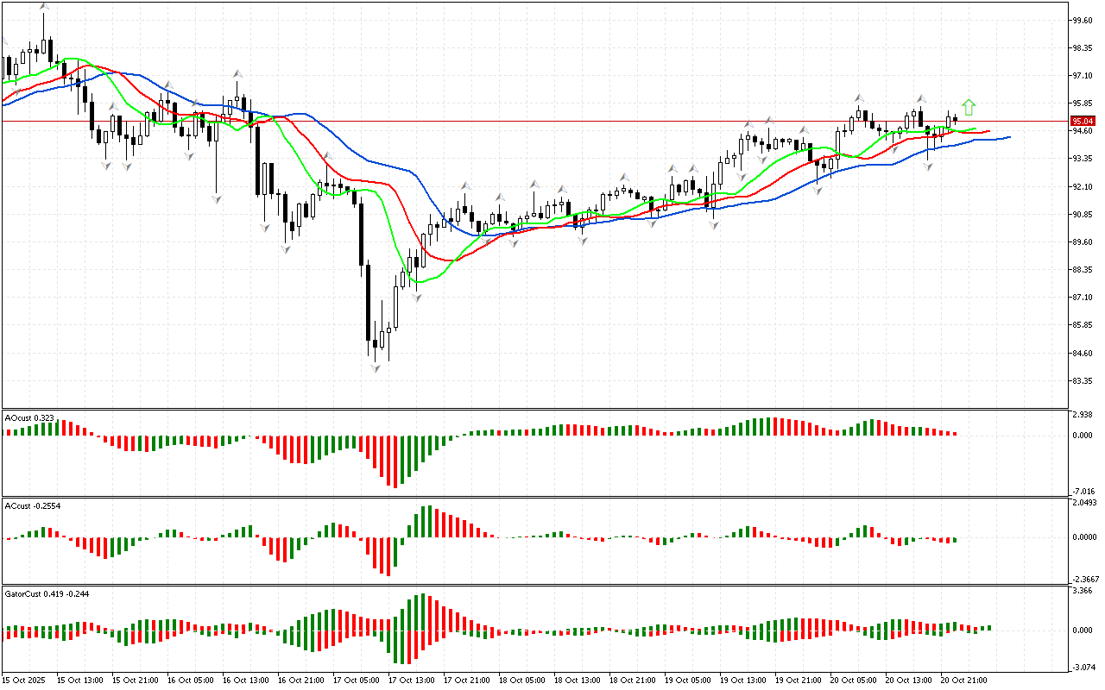Screen dimensions: 1105x690
Task: Click the 99.60 price scale label
Action: pyautogui.click(x=1082, y=20)
